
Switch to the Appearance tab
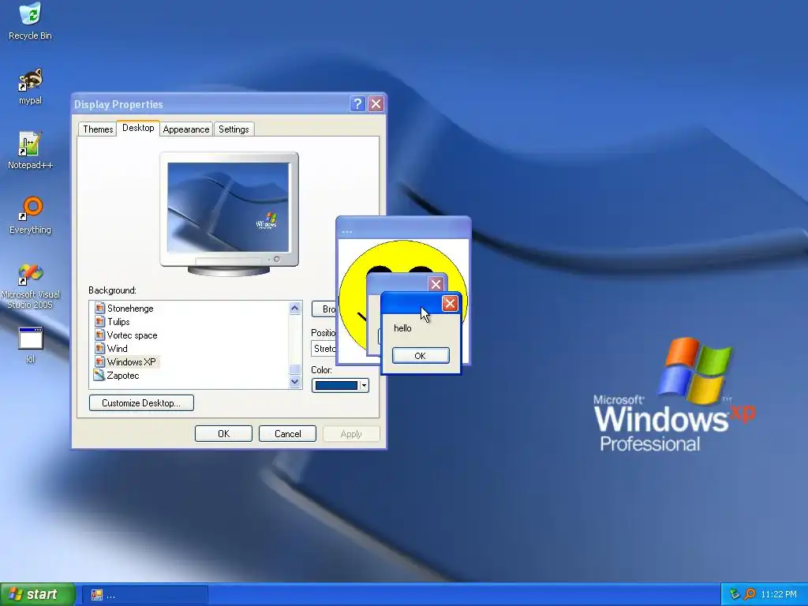(x=186, y=129)
